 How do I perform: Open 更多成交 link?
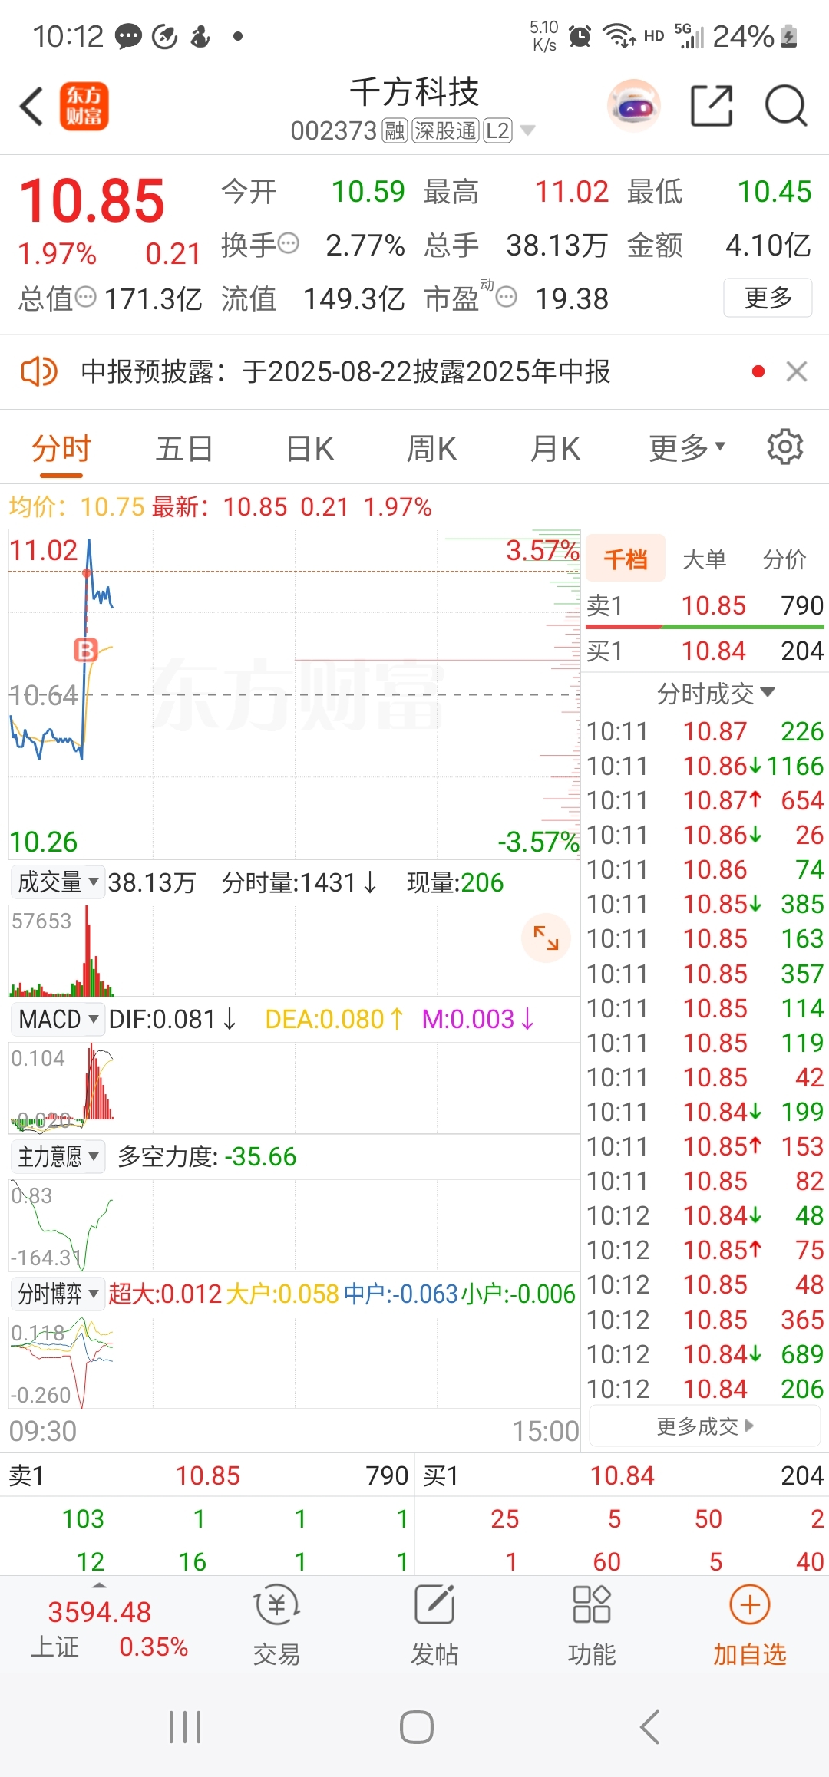[705, 1426]
